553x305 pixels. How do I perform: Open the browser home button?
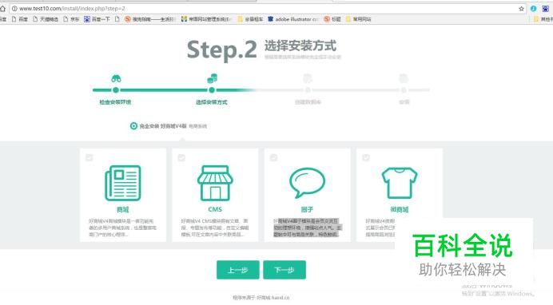point(3,9)
